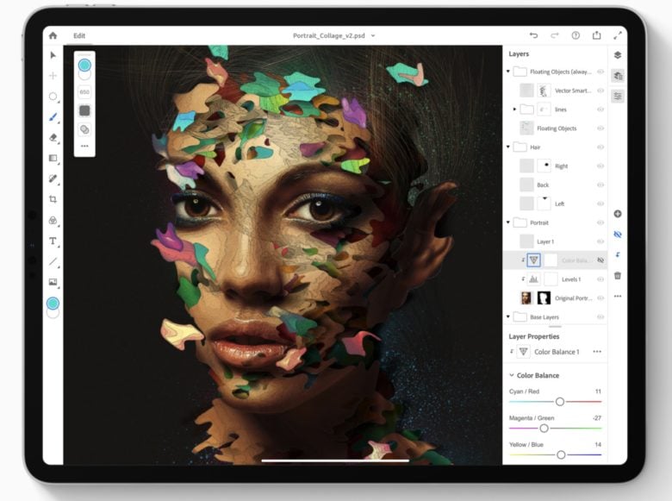The image size is (672, 501).
Task: Hide the Hair group
Action: coord(600,147)
